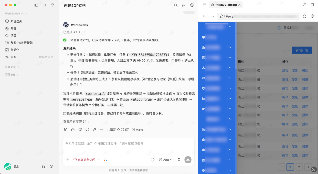The height and width of the screenshot is (174, 318).
Task: Expand the topmost blue sidebar dropdown chevron
Action: point(230,27)
